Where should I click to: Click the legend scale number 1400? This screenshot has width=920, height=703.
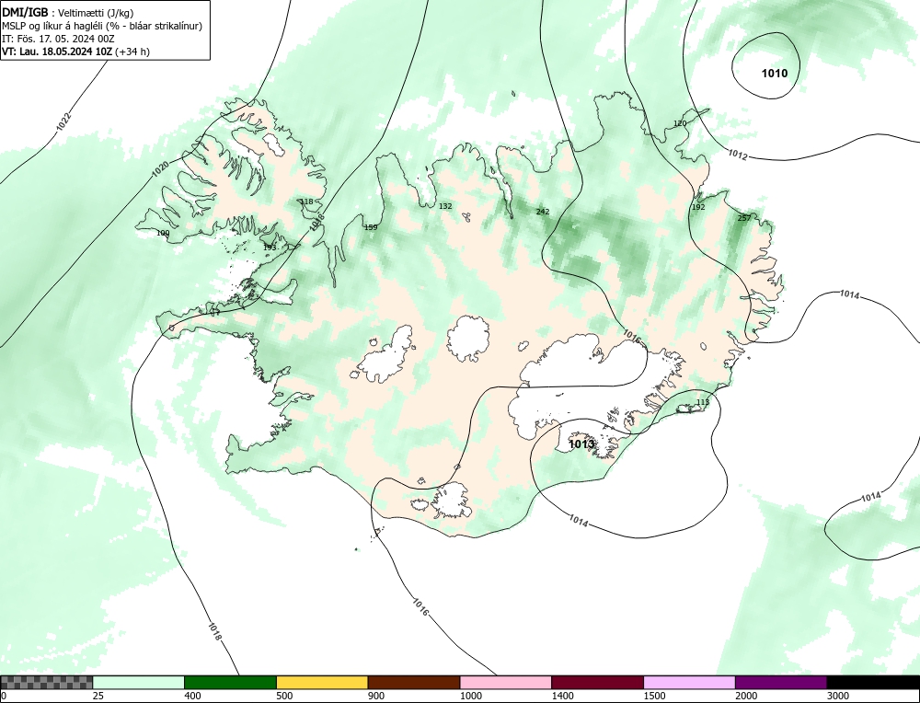[x=563, y=696]
